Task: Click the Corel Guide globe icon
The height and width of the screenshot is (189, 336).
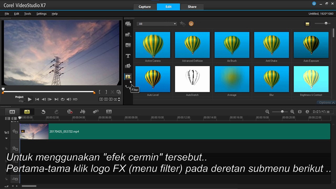Action: [314, 4]
